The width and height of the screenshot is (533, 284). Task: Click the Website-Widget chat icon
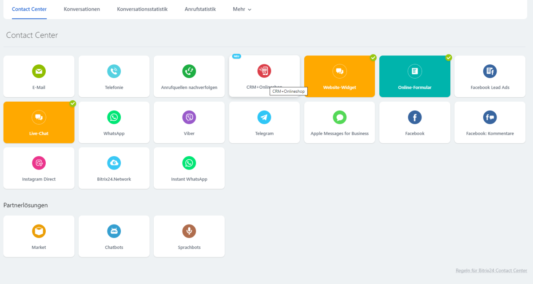tap(340, 71)
